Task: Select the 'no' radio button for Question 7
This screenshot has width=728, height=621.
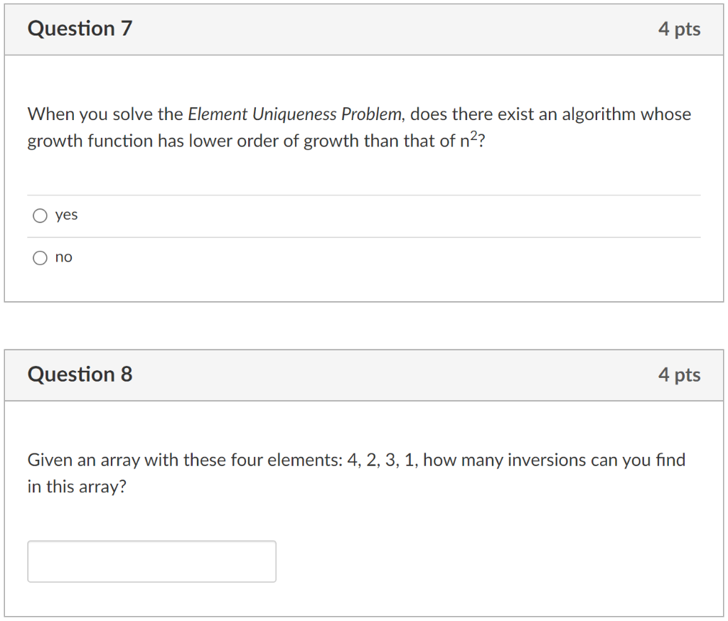Action: [x=40, y=257]
